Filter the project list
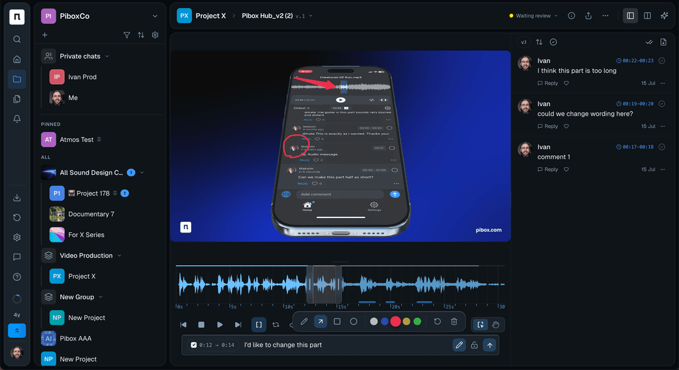The image size is (679, 370). 127,35
